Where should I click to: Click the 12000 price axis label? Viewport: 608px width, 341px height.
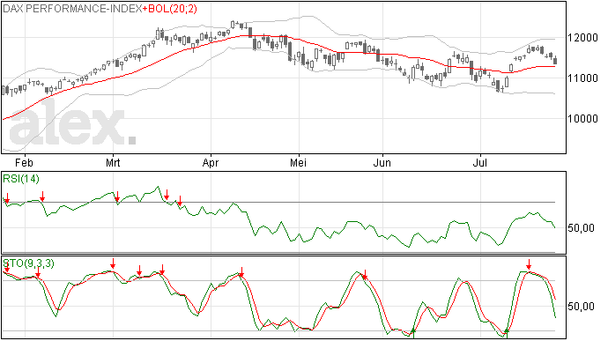582,38
